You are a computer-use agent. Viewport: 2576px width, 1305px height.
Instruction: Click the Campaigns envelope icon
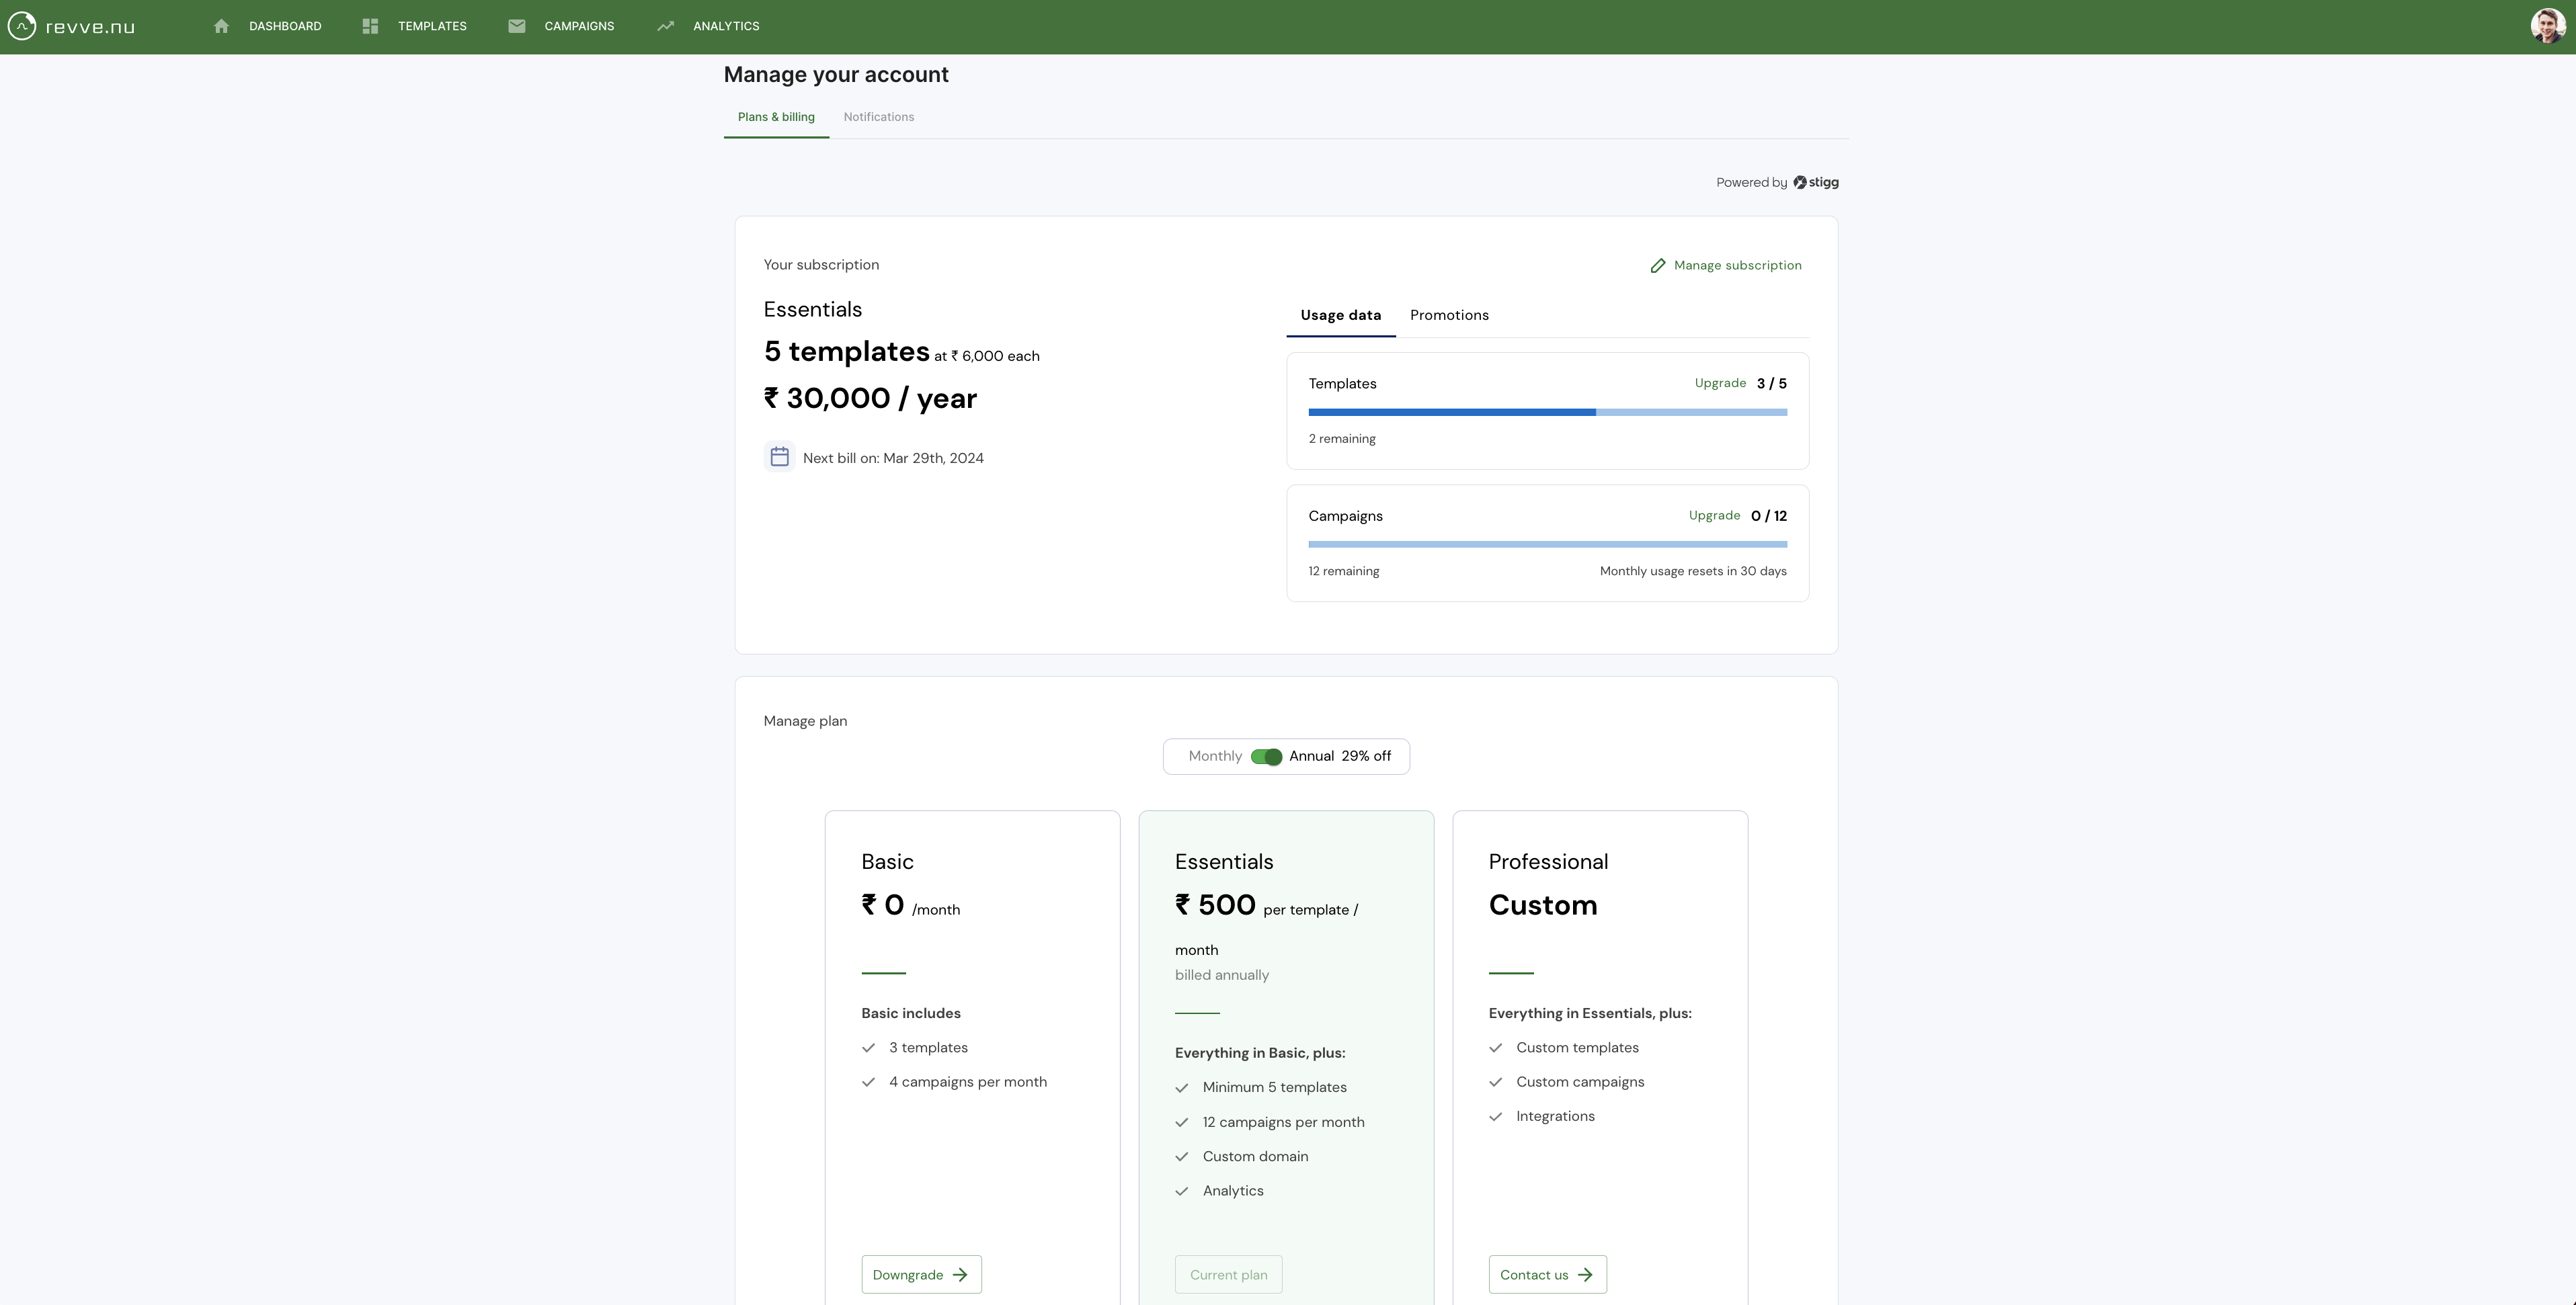pos(516,26)
